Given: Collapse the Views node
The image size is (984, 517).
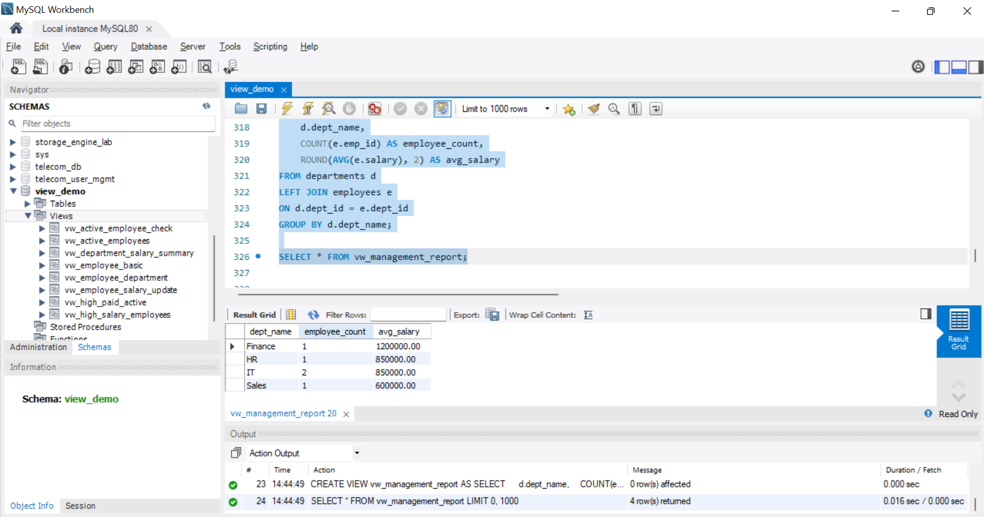Looking at the screenshot, I should click(x=28, y=216).
